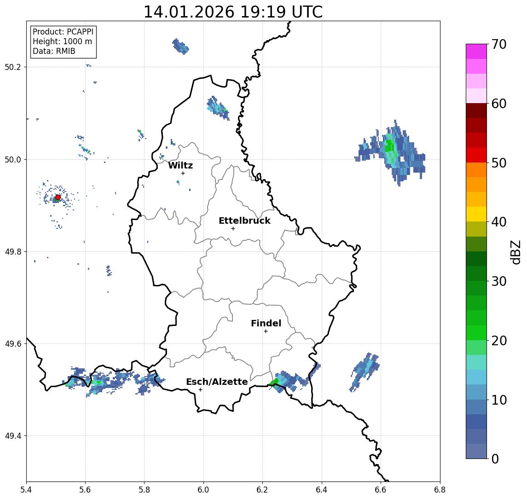Click the colorbar label 0

pyautogui.click(x=495, y=458)
